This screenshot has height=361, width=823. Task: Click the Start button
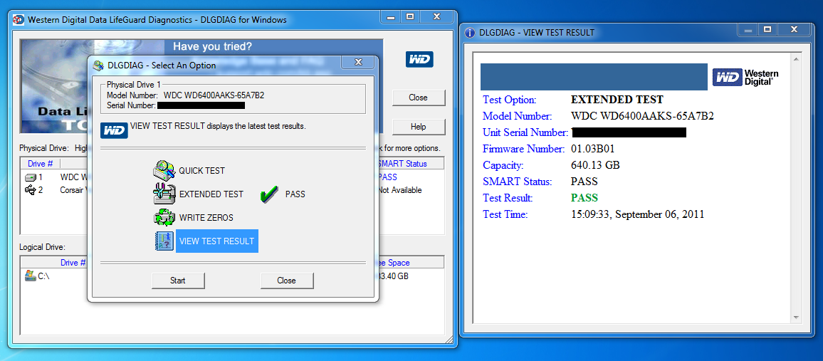pos(178,281)
